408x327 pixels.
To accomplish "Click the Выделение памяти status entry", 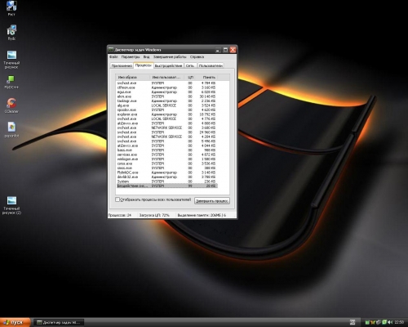I will 202,215.
